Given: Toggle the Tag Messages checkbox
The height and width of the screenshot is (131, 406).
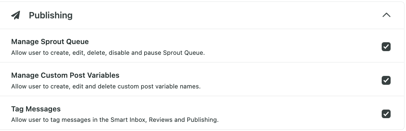Looking at the screenshot, I should click(x=386, y=114).
